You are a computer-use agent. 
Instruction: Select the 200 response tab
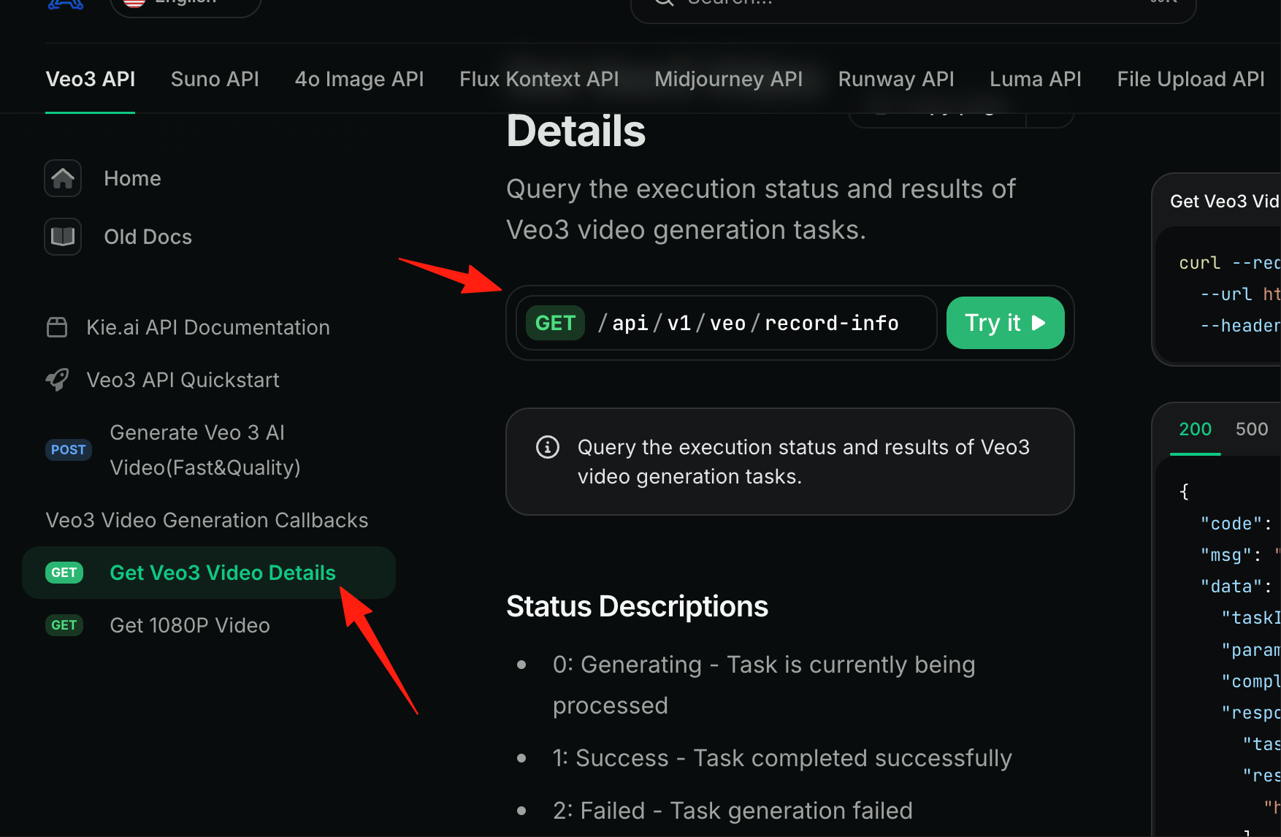coord(1195,429)
